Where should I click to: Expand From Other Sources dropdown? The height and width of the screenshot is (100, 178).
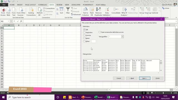tap(24, 15)
